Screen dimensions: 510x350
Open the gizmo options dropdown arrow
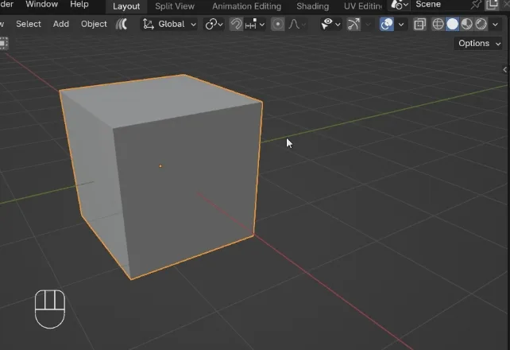[368, 24]
